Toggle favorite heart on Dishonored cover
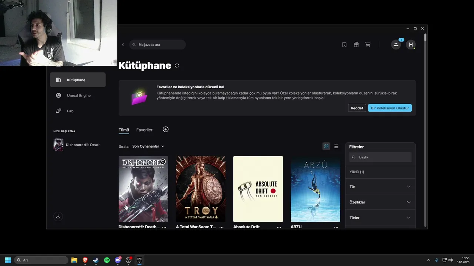The width and height of the screenshot is (474, 266). point(163,161)
